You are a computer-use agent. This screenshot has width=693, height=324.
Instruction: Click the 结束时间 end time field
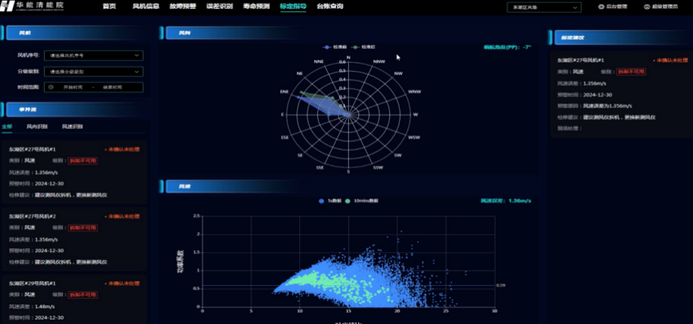(112, 88)
